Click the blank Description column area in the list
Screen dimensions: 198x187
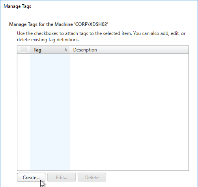click(129, 112)
